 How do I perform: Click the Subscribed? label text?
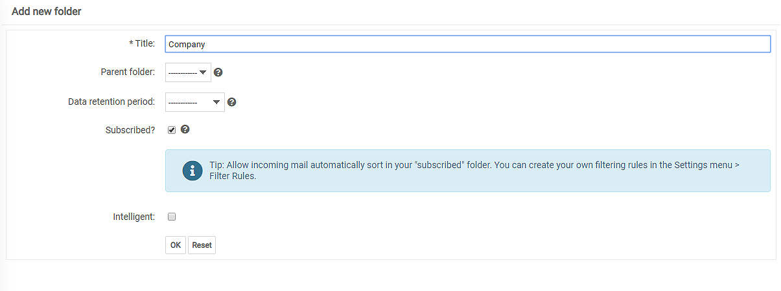[x=130, y=130]
